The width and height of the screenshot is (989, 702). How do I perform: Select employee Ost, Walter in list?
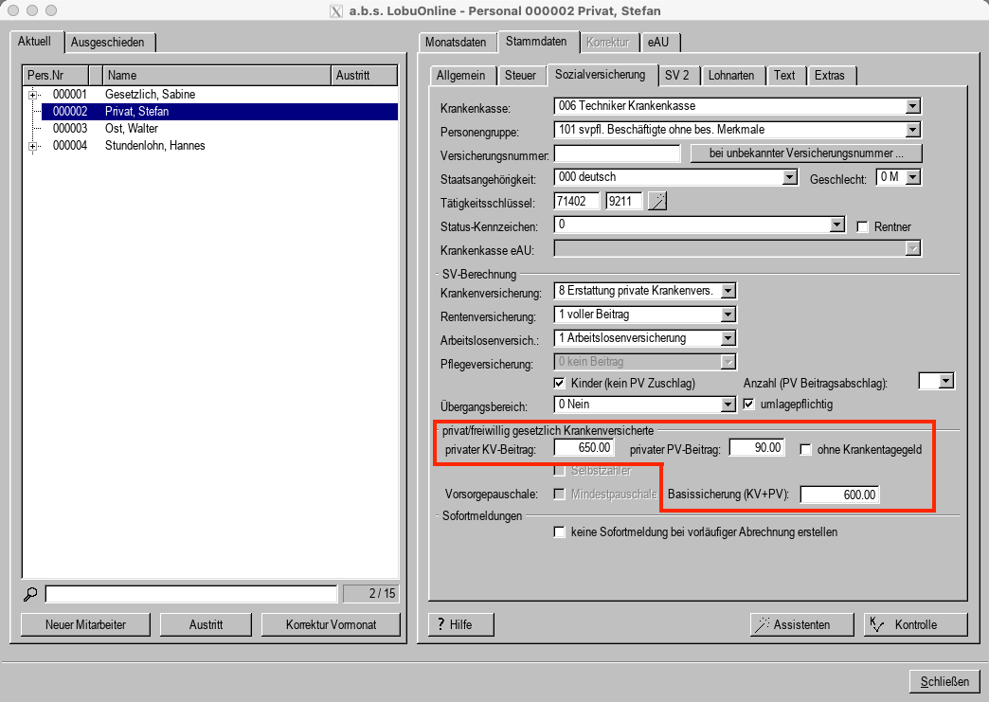132,129
